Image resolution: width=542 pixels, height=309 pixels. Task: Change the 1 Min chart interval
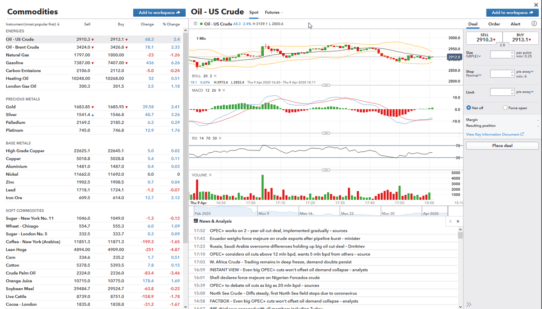(x=201, y=38)
